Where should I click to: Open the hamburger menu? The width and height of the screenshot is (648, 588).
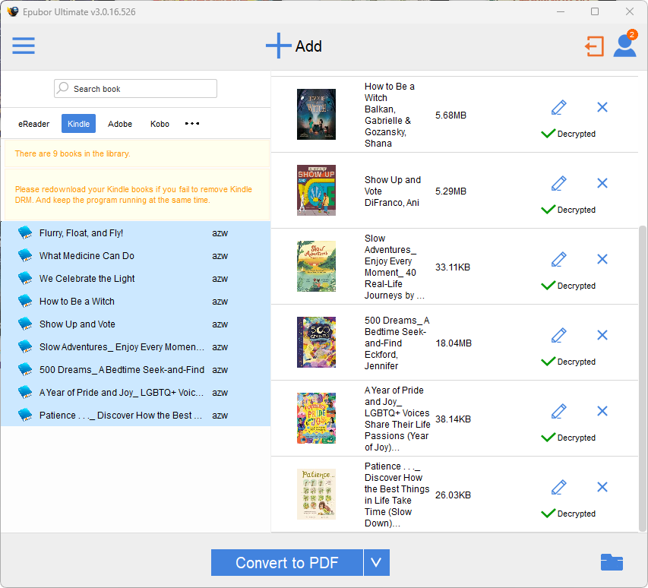(x=24, y=46)
